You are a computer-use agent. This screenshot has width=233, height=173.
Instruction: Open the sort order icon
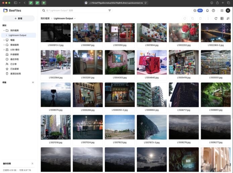click(228, 18)
